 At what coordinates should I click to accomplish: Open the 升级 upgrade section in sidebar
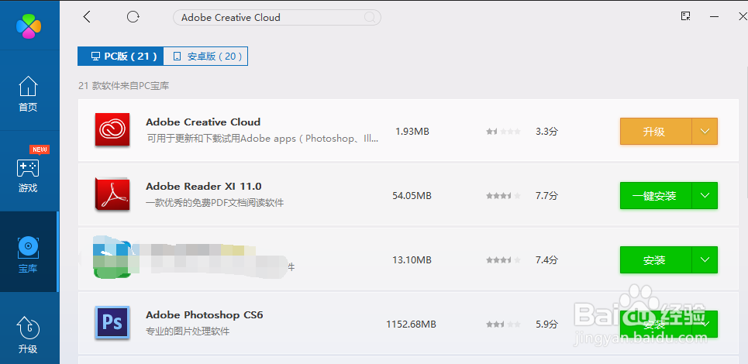tap(28, 335)
